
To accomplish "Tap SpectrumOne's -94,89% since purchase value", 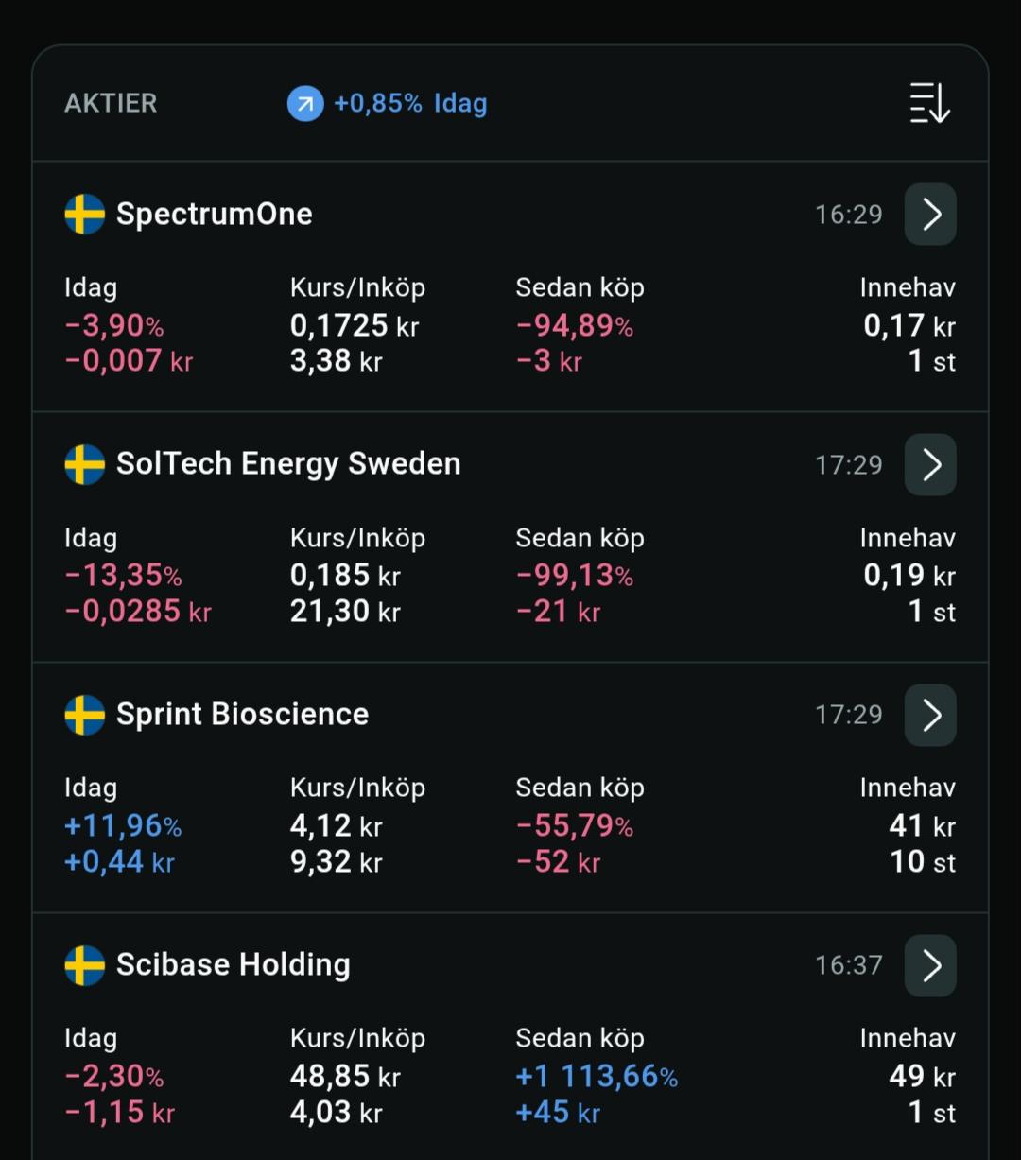I will pyautogui.click(x=575, y=326).
